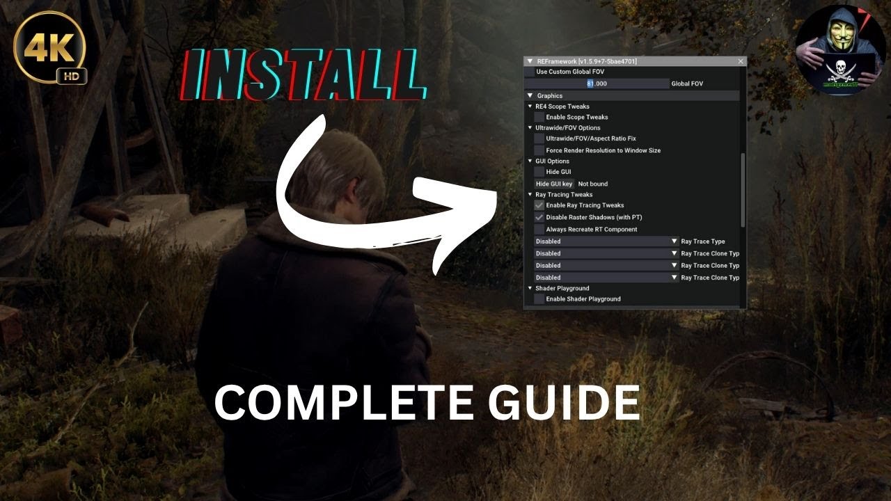Uncheck Disable Raster Shadows (with PT)
The image size is (891, 501).
[539, 217]
